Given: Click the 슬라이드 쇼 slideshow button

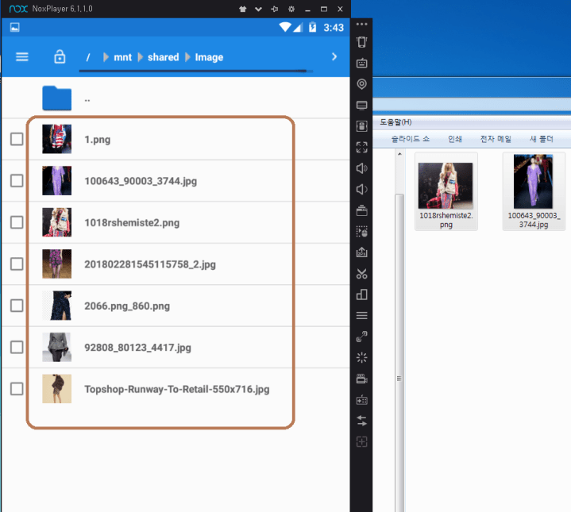Looking at the screenshot, I should (410, 139).
